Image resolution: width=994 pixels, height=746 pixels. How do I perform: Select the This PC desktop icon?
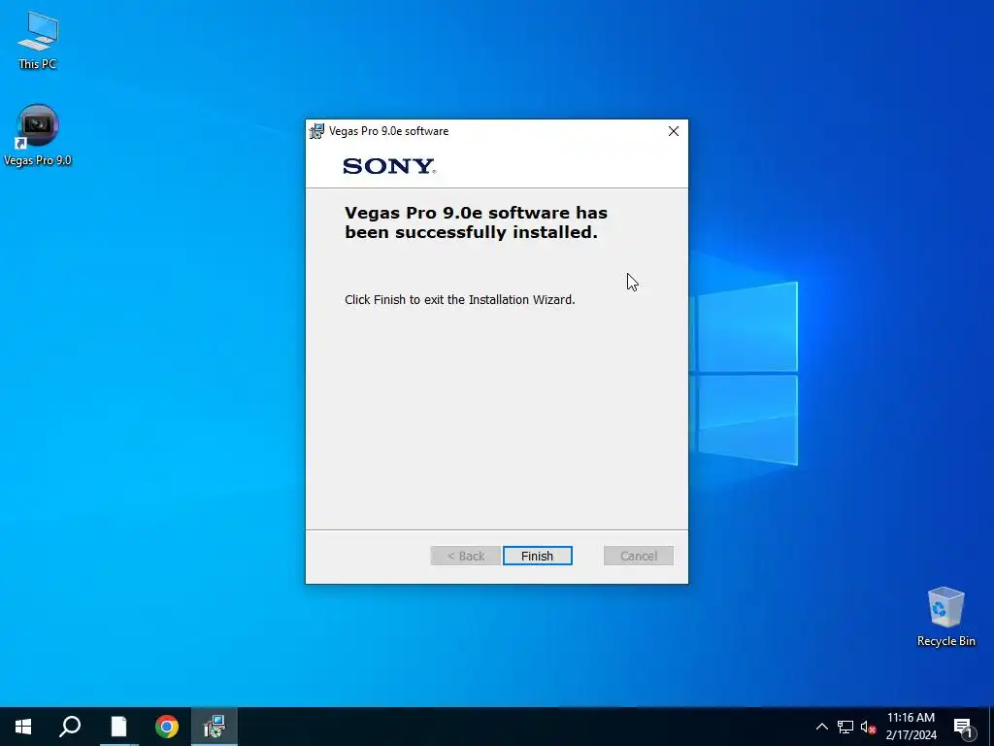pyautogui.click(x=38, y=40)
